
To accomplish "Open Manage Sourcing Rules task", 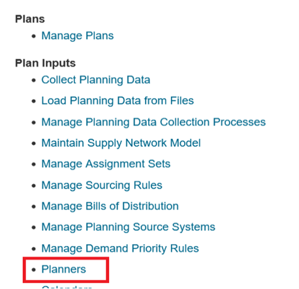I will point(102,185).
